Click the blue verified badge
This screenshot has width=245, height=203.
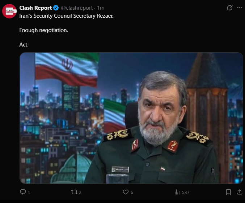click(56, 8)
